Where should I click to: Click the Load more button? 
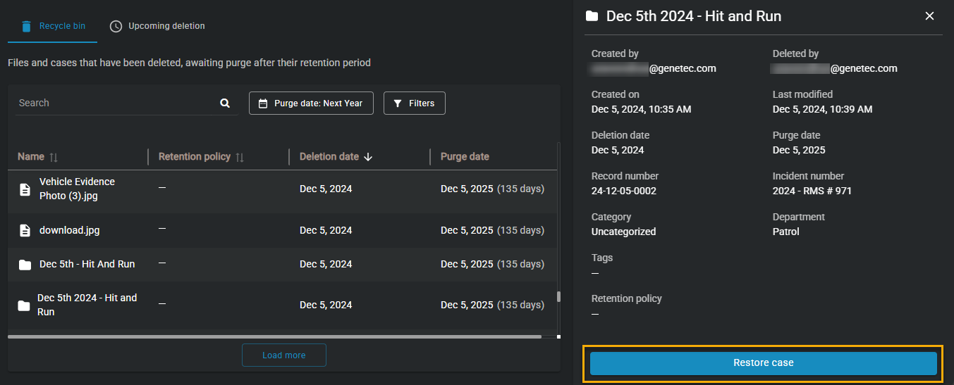pos(283,355)
